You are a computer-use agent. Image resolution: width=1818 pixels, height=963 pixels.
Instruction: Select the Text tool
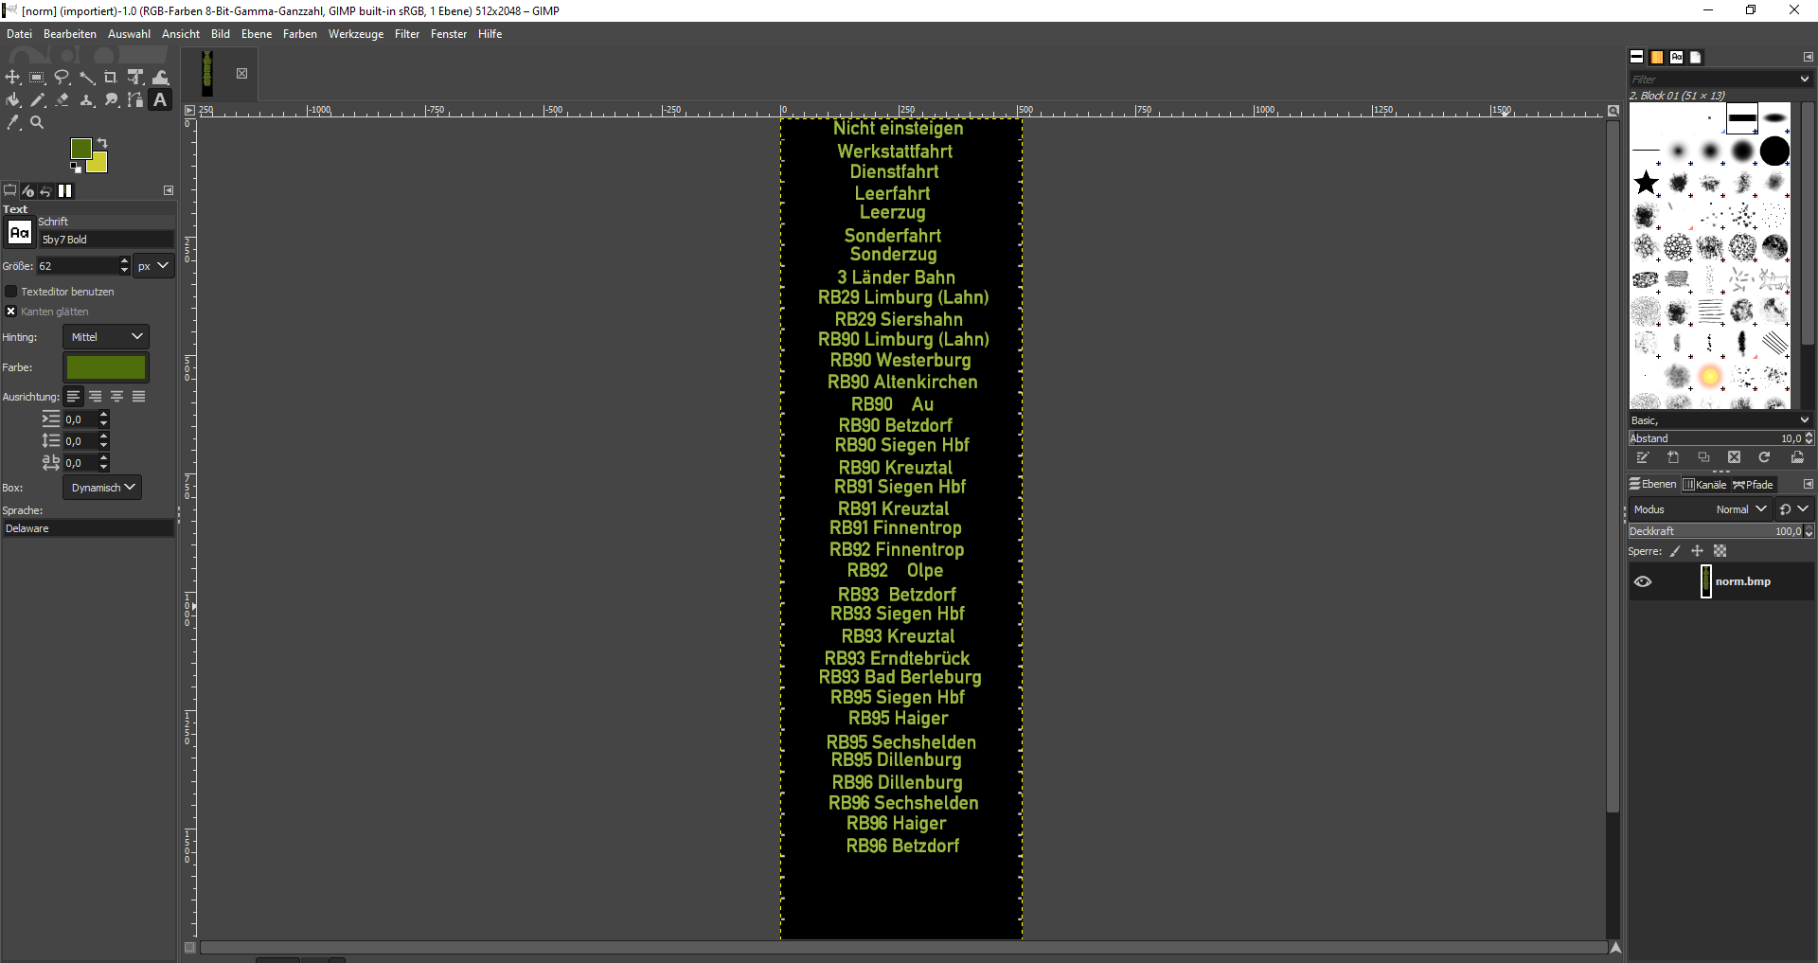(x=161, y=100)
